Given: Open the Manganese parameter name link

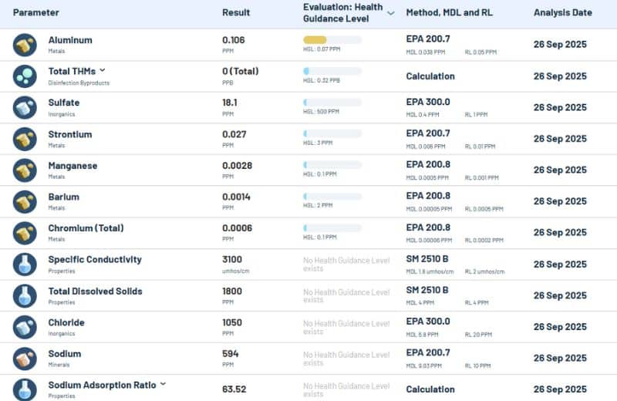Looking at the screenshot, I should pos(74,166).
